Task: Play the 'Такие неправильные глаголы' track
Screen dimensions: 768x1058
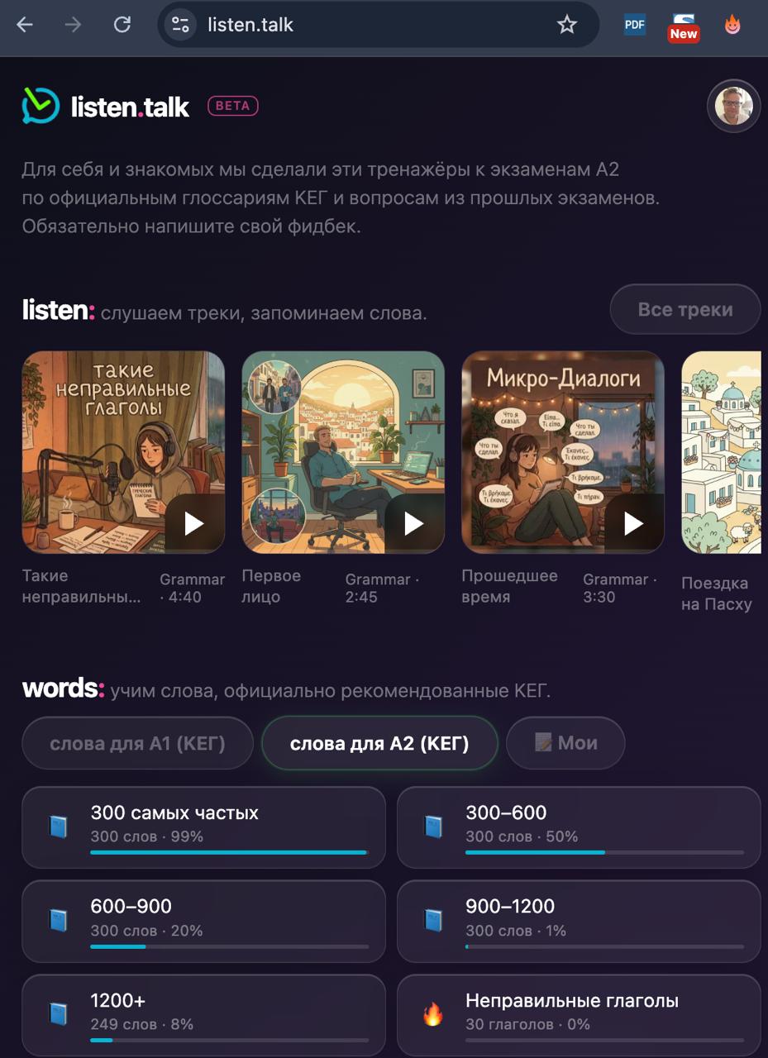Action: 194,523
